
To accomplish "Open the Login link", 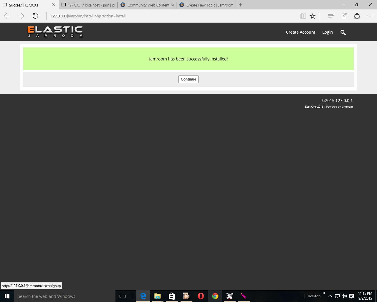I will pos(327,32).
